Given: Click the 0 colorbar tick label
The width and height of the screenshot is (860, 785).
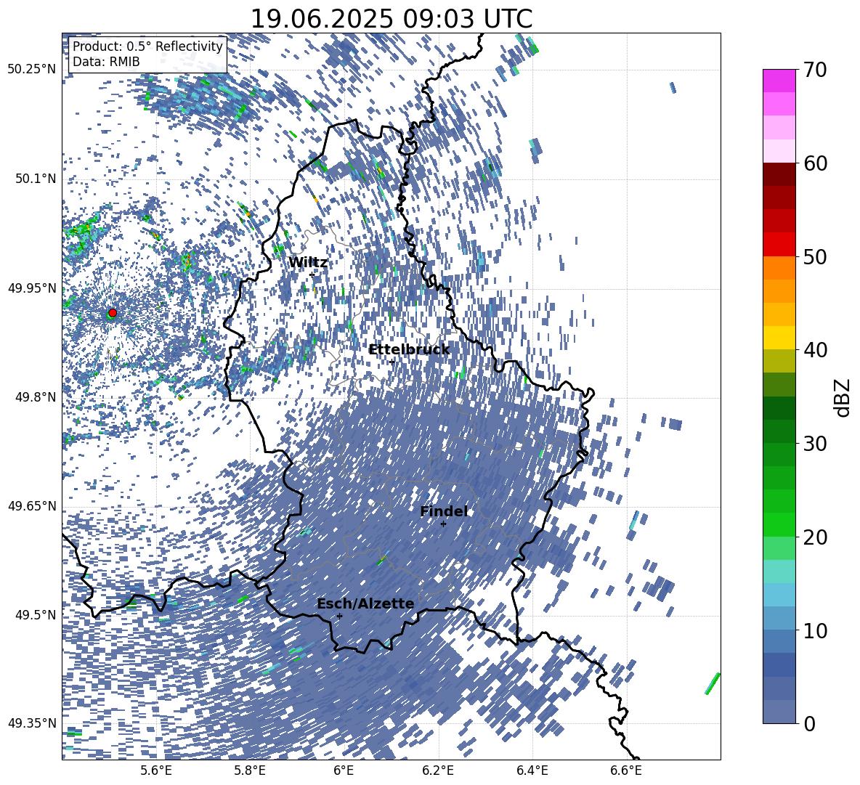Looking at the screenshot, I should click(809, 723).
